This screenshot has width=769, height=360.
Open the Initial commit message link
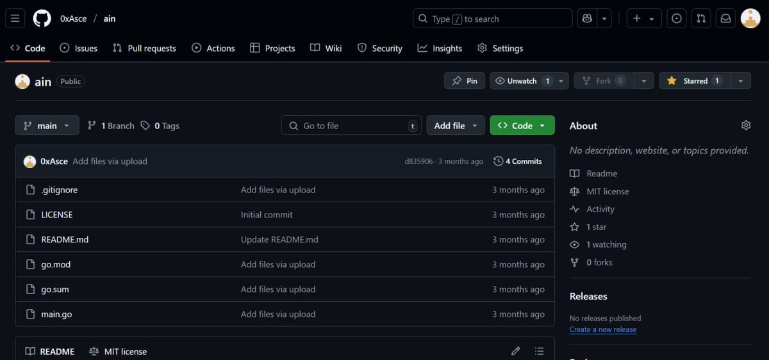(267, 215)
